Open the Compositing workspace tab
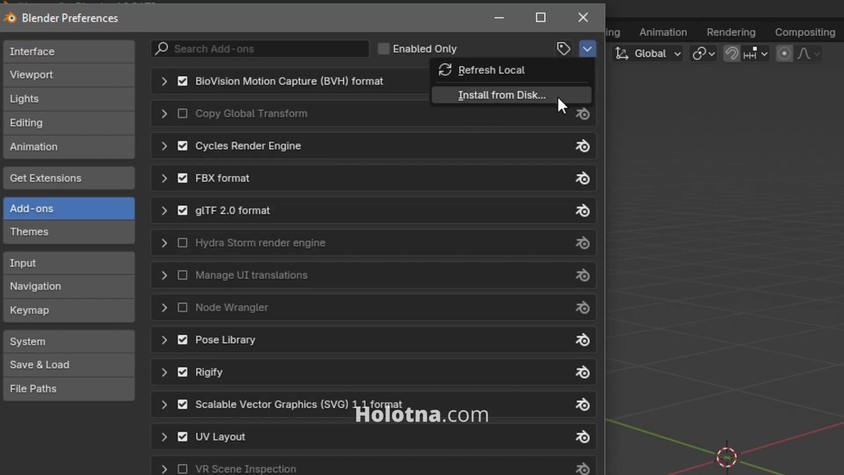The width and height of the screenshot is (844, 475). click(804, 32)
